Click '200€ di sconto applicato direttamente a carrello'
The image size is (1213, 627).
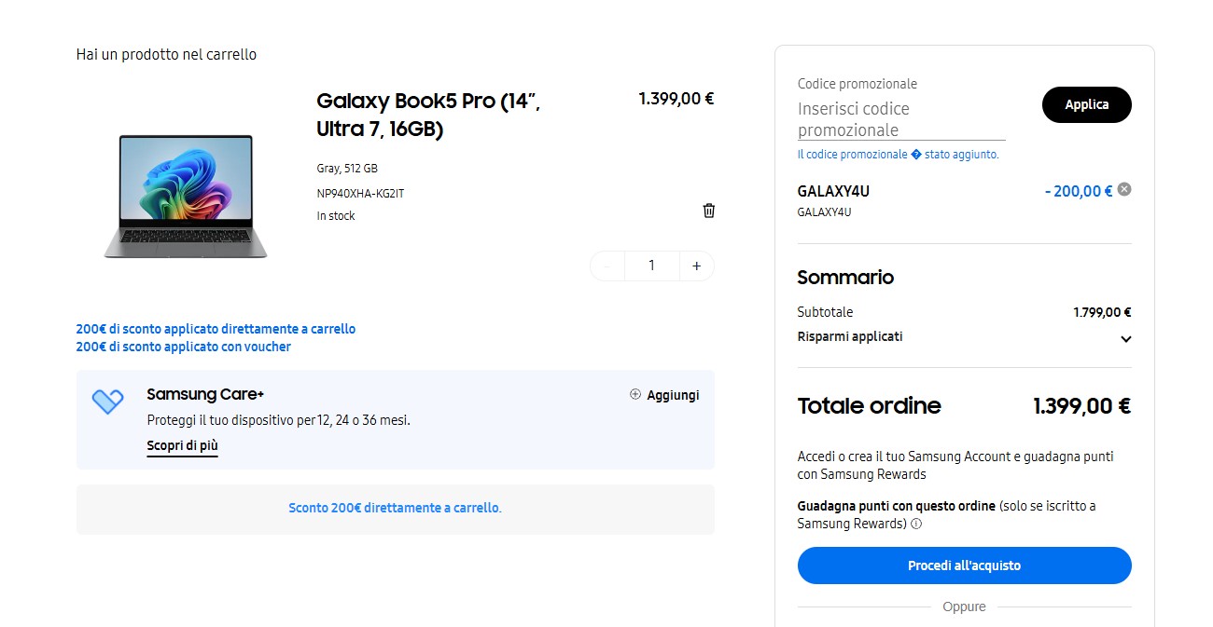pyautogui.click(x=216, y=329)
